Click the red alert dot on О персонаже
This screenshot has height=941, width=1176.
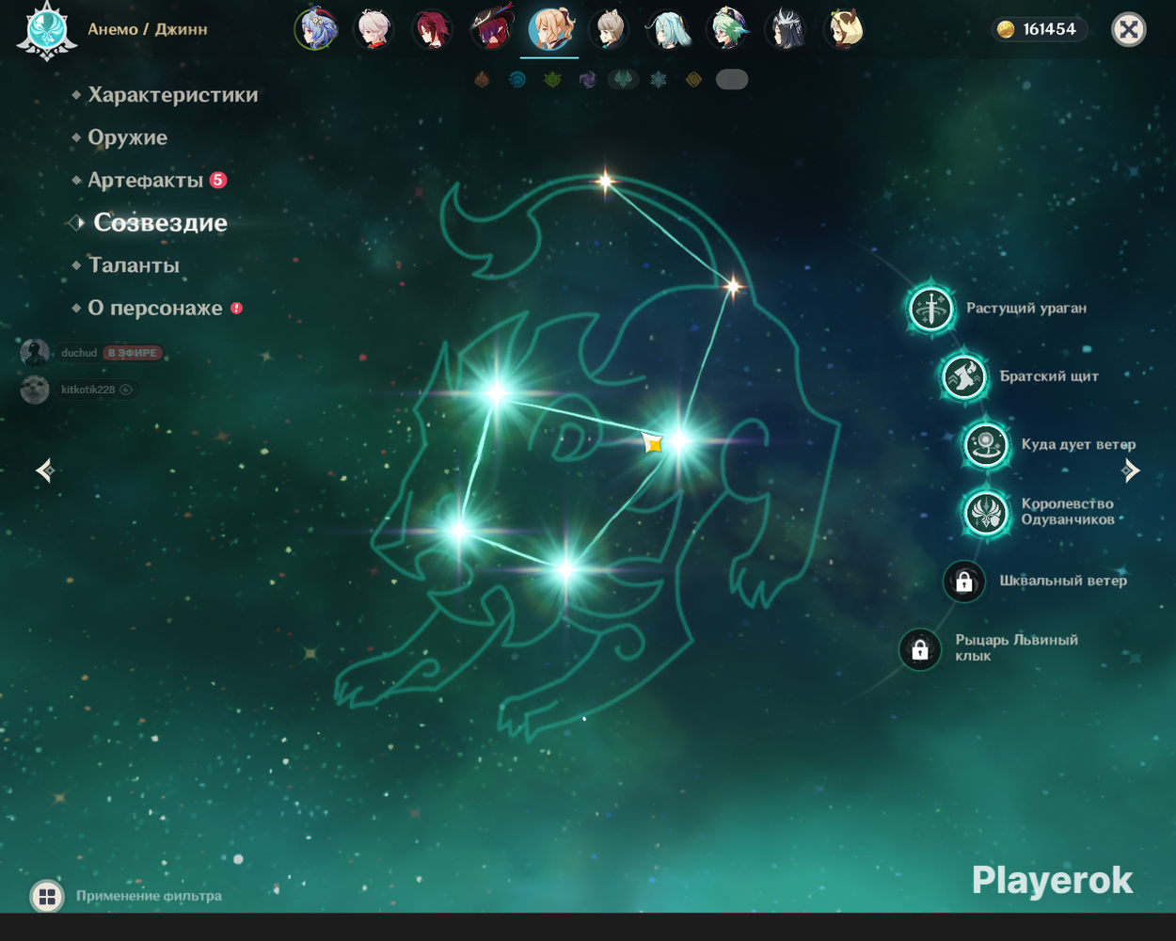[236, 308]
